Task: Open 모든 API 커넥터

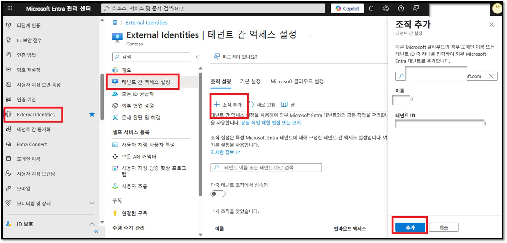Action: click(139, 157)
